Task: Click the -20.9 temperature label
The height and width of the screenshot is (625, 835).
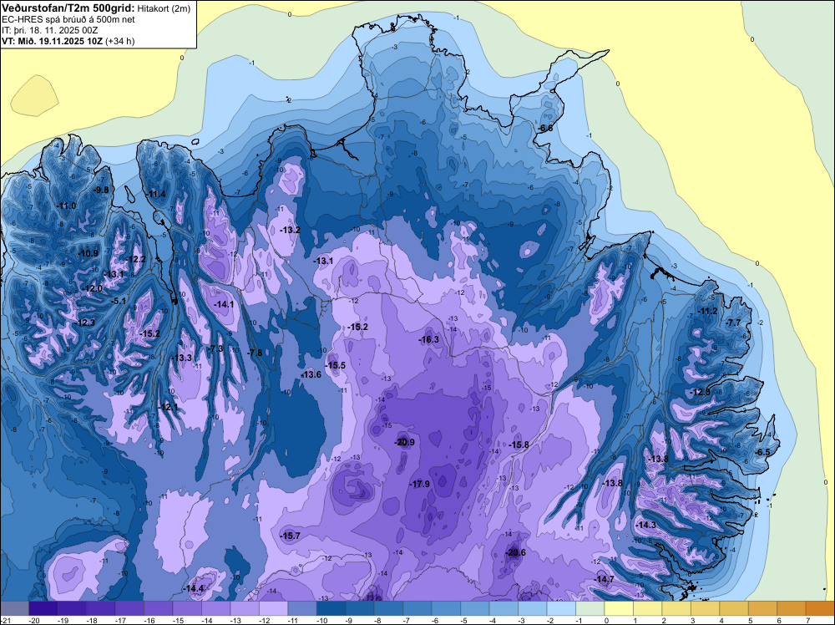Action: tap(404, 442)
